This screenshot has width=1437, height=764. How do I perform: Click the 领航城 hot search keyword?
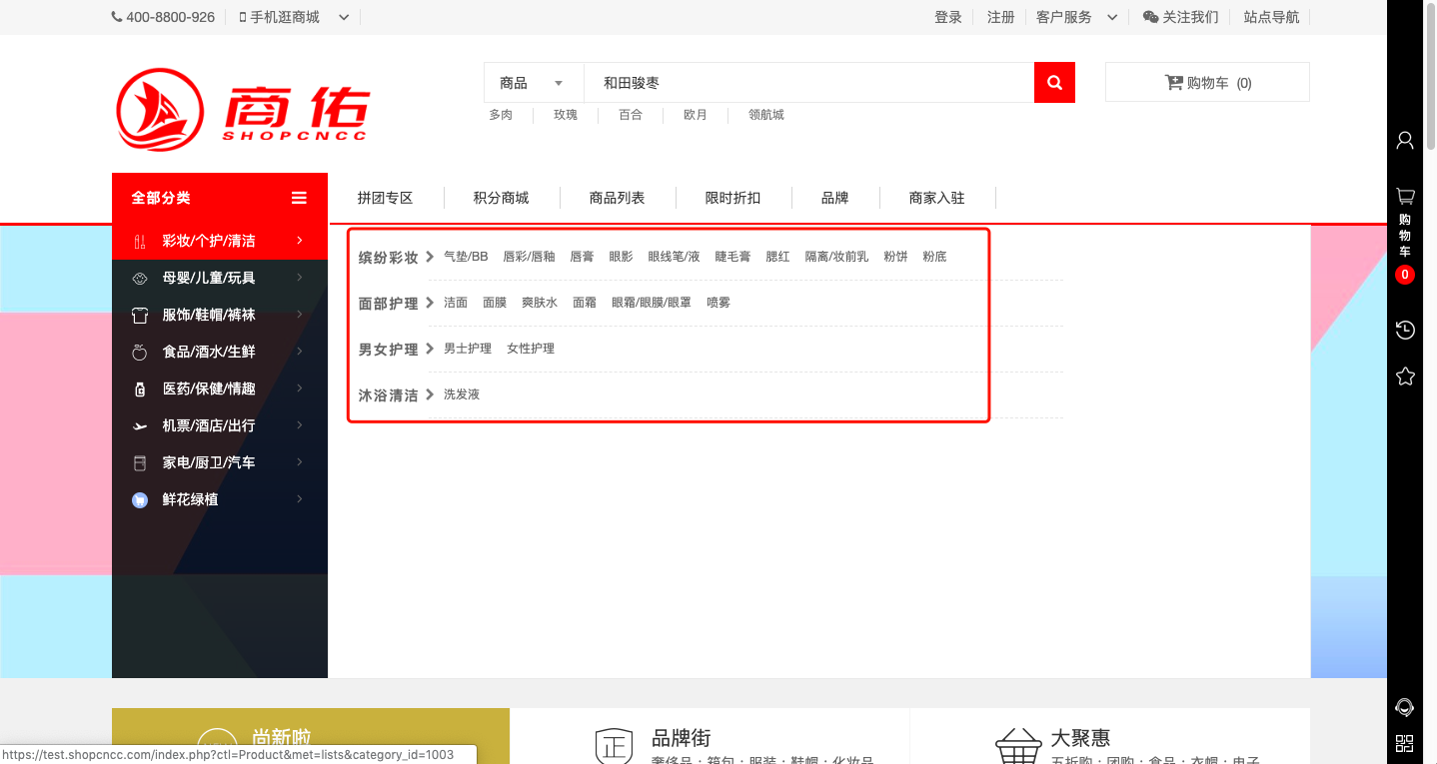pos(766,115)
